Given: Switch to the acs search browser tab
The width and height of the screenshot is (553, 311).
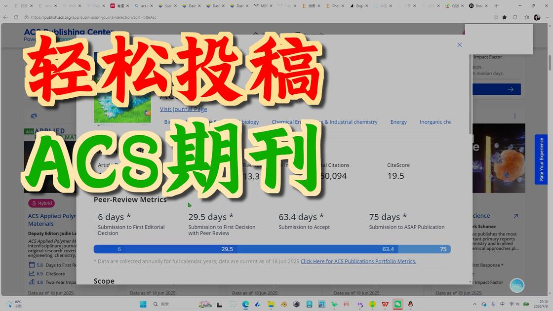Looking at the screenshot, I should coord(144,5).
